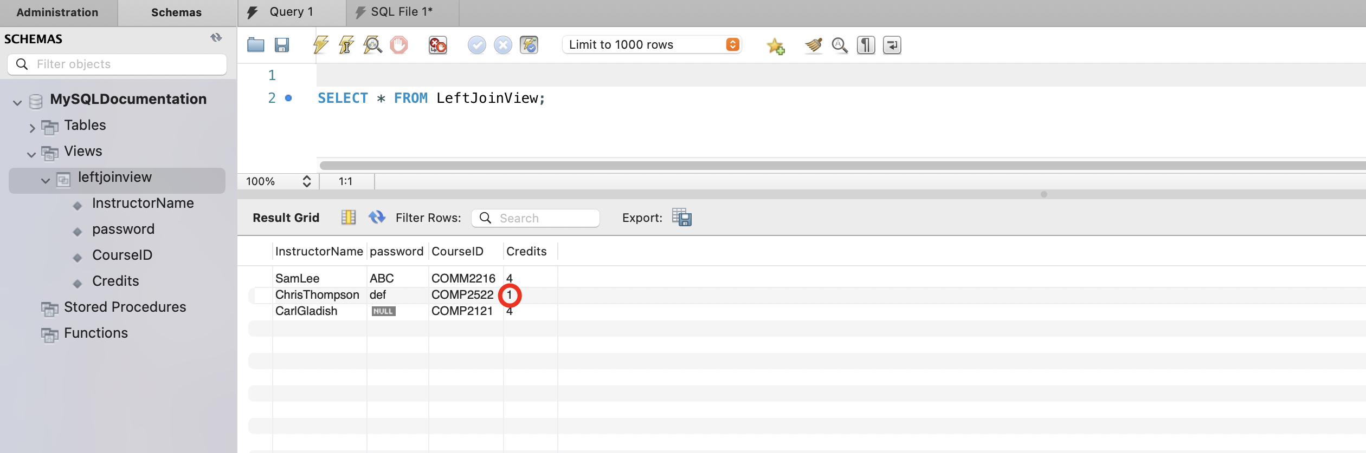Image resolution: width=1366 pixels, height=453 pixels.
Task: Run the statement under the cursor icon
Action: tap(346, 45)
